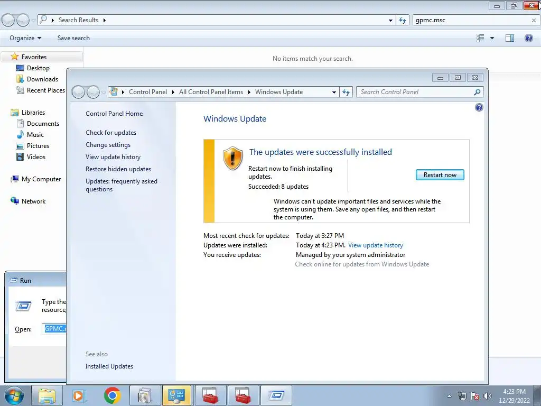The image size is (541, 406).
Task: Open Installed Updates under See also
Action: tap(109, 366)
